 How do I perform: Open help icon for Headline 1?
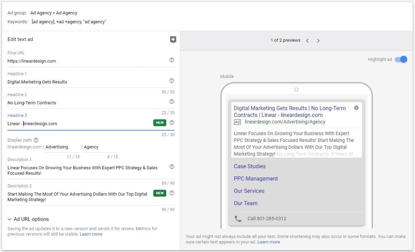172,81
